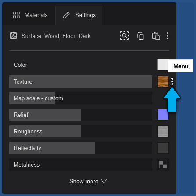Screen dimensions: 196x196
Task: Click the Materials grid icon
Action: coord(16,15)
